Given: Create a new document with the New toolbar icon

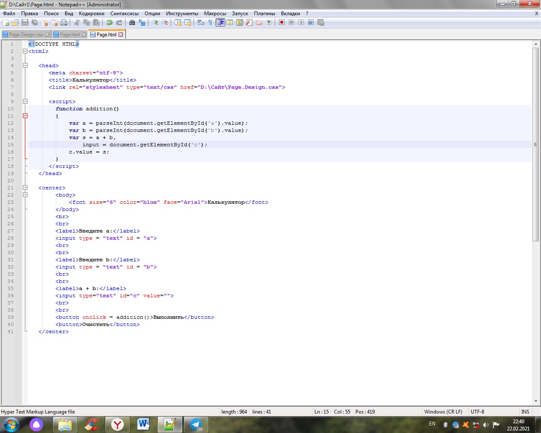Looking at the screenshot, I should pyautogui.click(x=5, y=22).
